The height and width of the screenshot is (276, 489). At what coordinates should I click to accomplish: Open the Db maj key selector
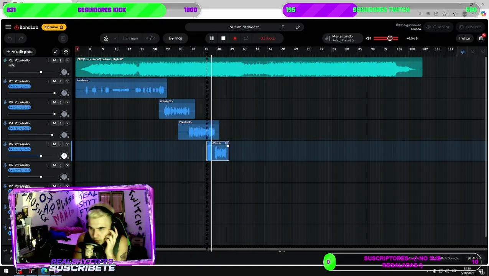tap(175, 38)
